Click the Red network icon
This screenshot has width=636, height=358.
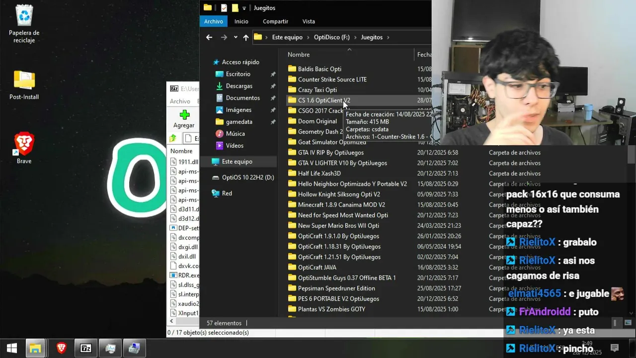[216, 193]
